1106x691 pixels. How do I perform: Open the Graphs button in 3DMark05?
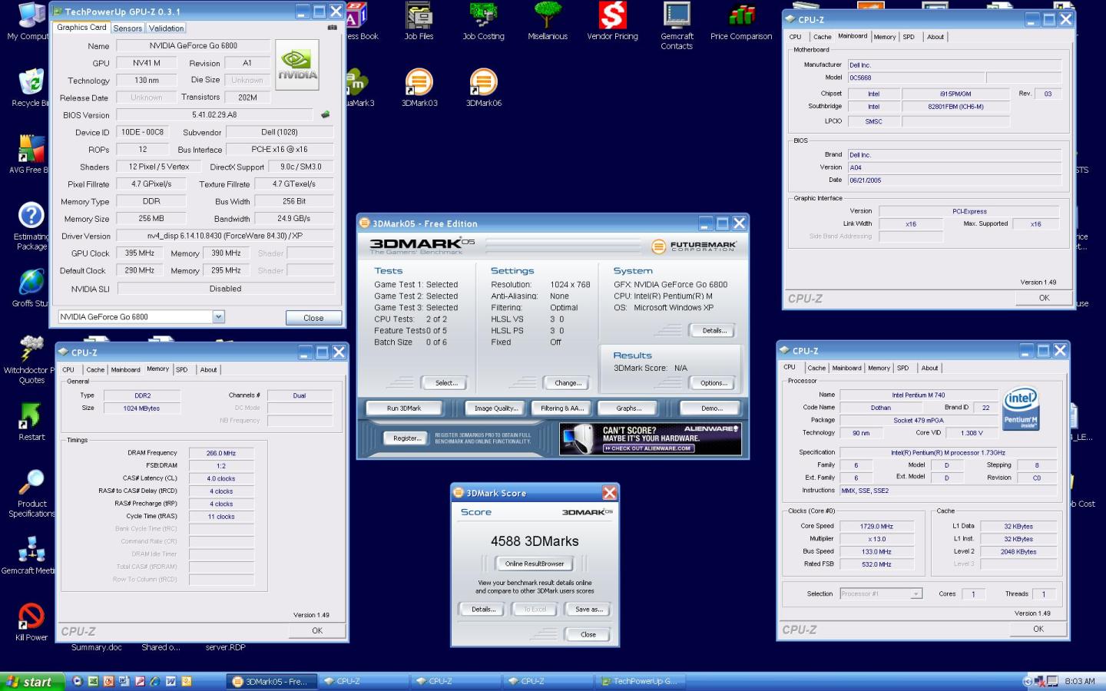point(628,408)
